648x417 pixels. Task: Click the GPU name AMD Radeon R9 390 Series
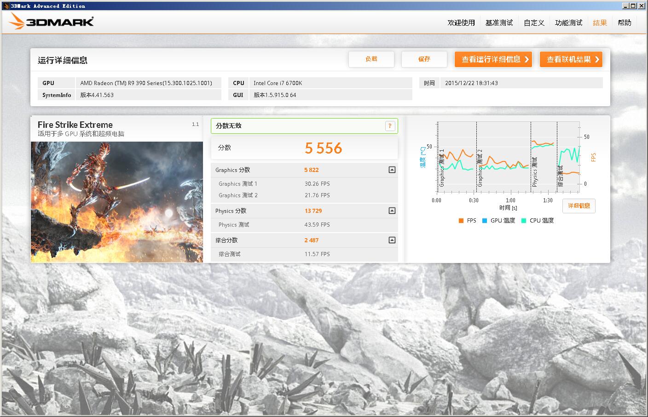coord(146,83)
